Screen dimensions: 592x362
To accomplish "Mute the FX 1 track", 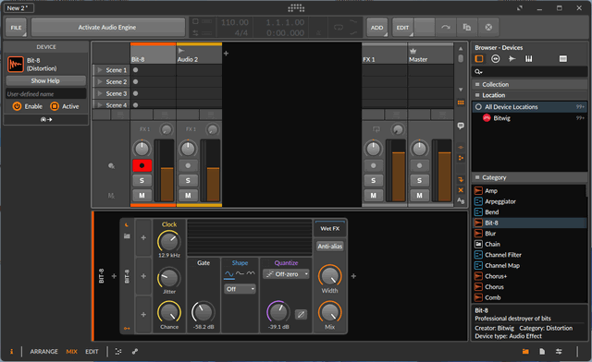I will pos(374,196).
